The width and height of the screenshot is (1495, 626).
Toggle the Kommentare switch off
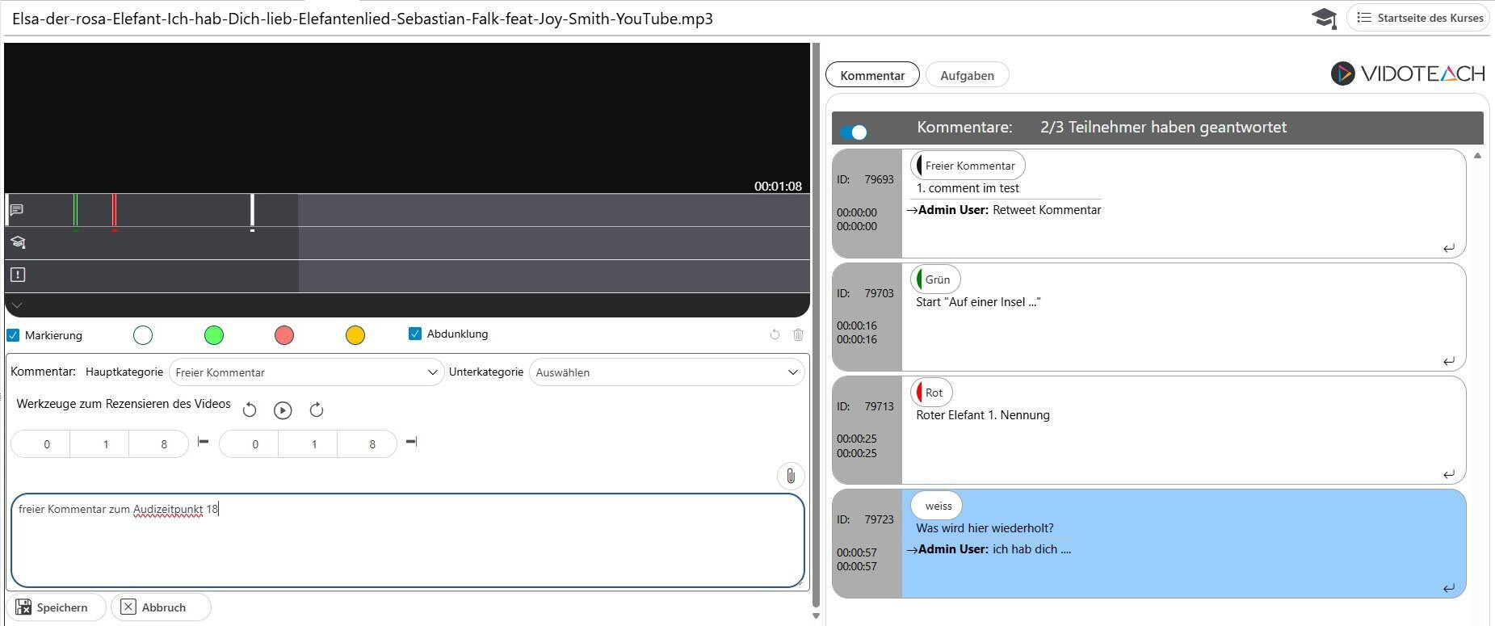point(853,132)
